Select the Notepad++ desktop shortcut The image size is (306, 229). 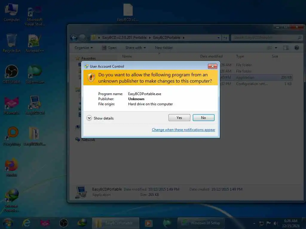[35, 43]
